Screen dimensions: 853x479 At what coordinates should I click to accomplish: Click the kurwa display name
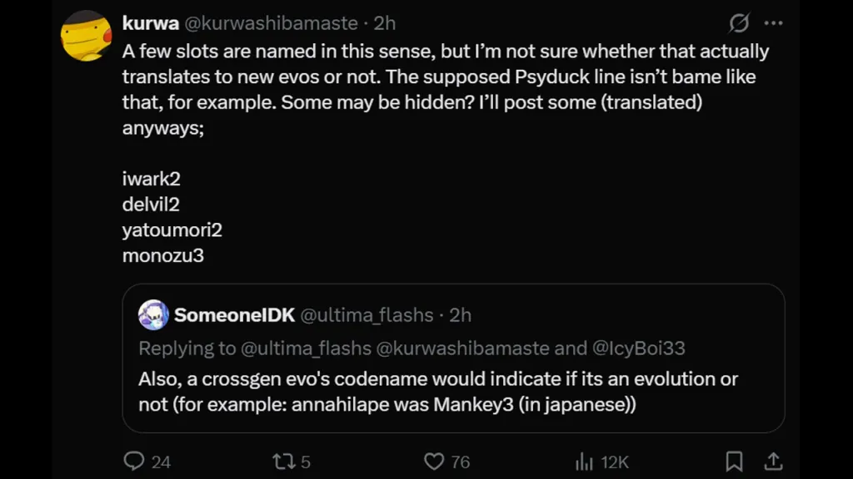(151, 23)
